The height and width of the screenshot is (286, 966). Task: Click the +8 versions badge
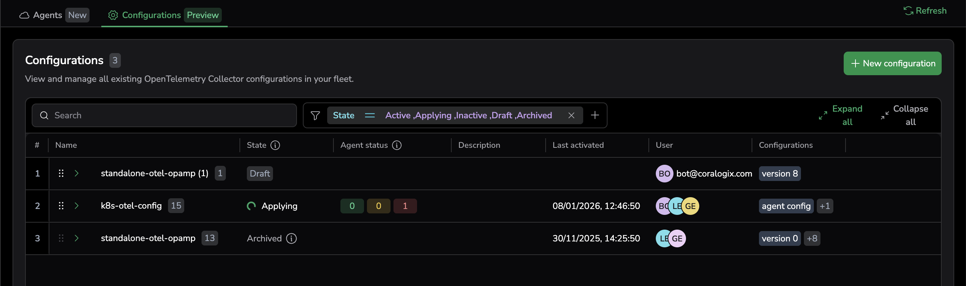(x=812, y=238)
